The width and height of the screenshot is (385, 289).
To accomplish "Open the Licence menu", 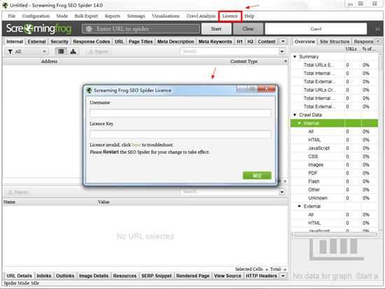I will click(230, 16).
